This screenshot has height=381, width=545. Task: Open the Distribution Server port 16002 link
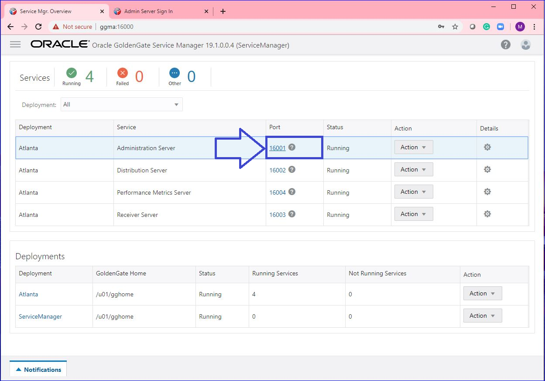(x=278, y=170)
